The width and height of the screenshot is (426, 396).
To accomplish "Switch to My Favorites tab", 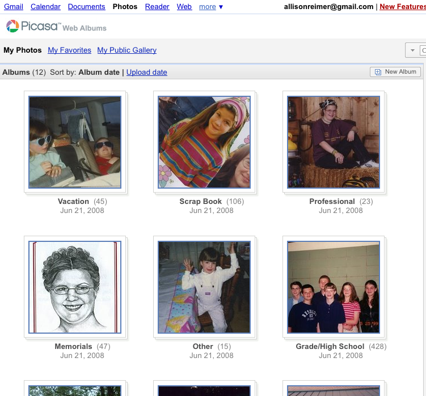I will tap(69, 50).
